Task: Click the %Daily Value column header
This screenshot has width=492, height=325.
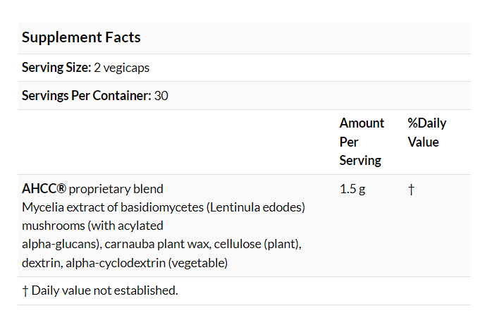Action: coord(426,133)
